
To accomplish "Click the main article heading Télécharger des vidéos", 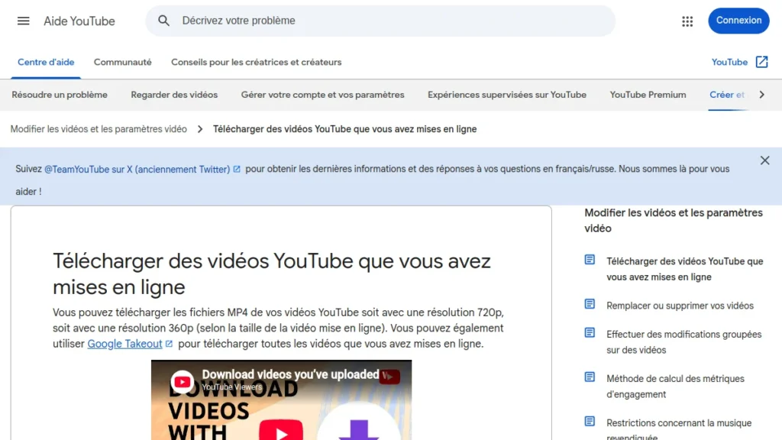I will (272, 274).
